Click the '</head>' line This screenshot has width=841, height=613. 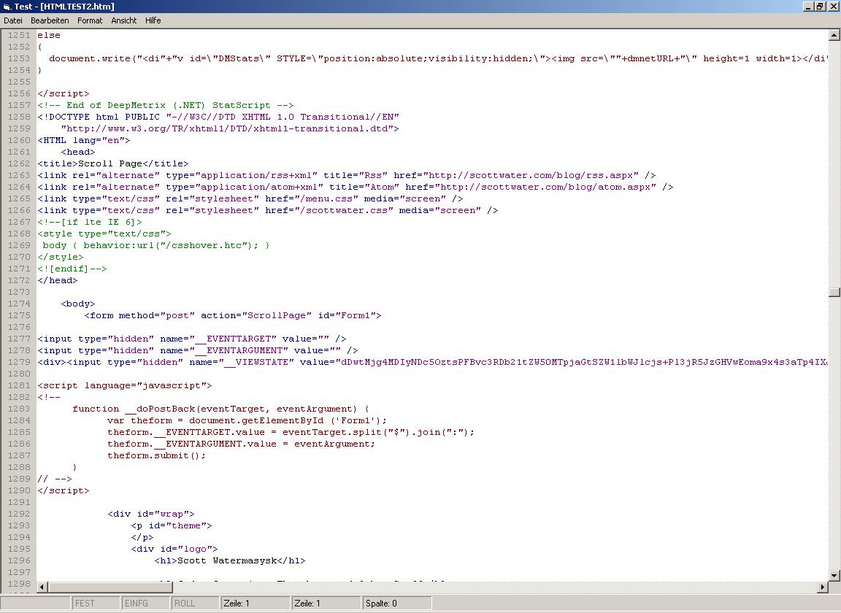pyautogui.click(x=58, y=280)
